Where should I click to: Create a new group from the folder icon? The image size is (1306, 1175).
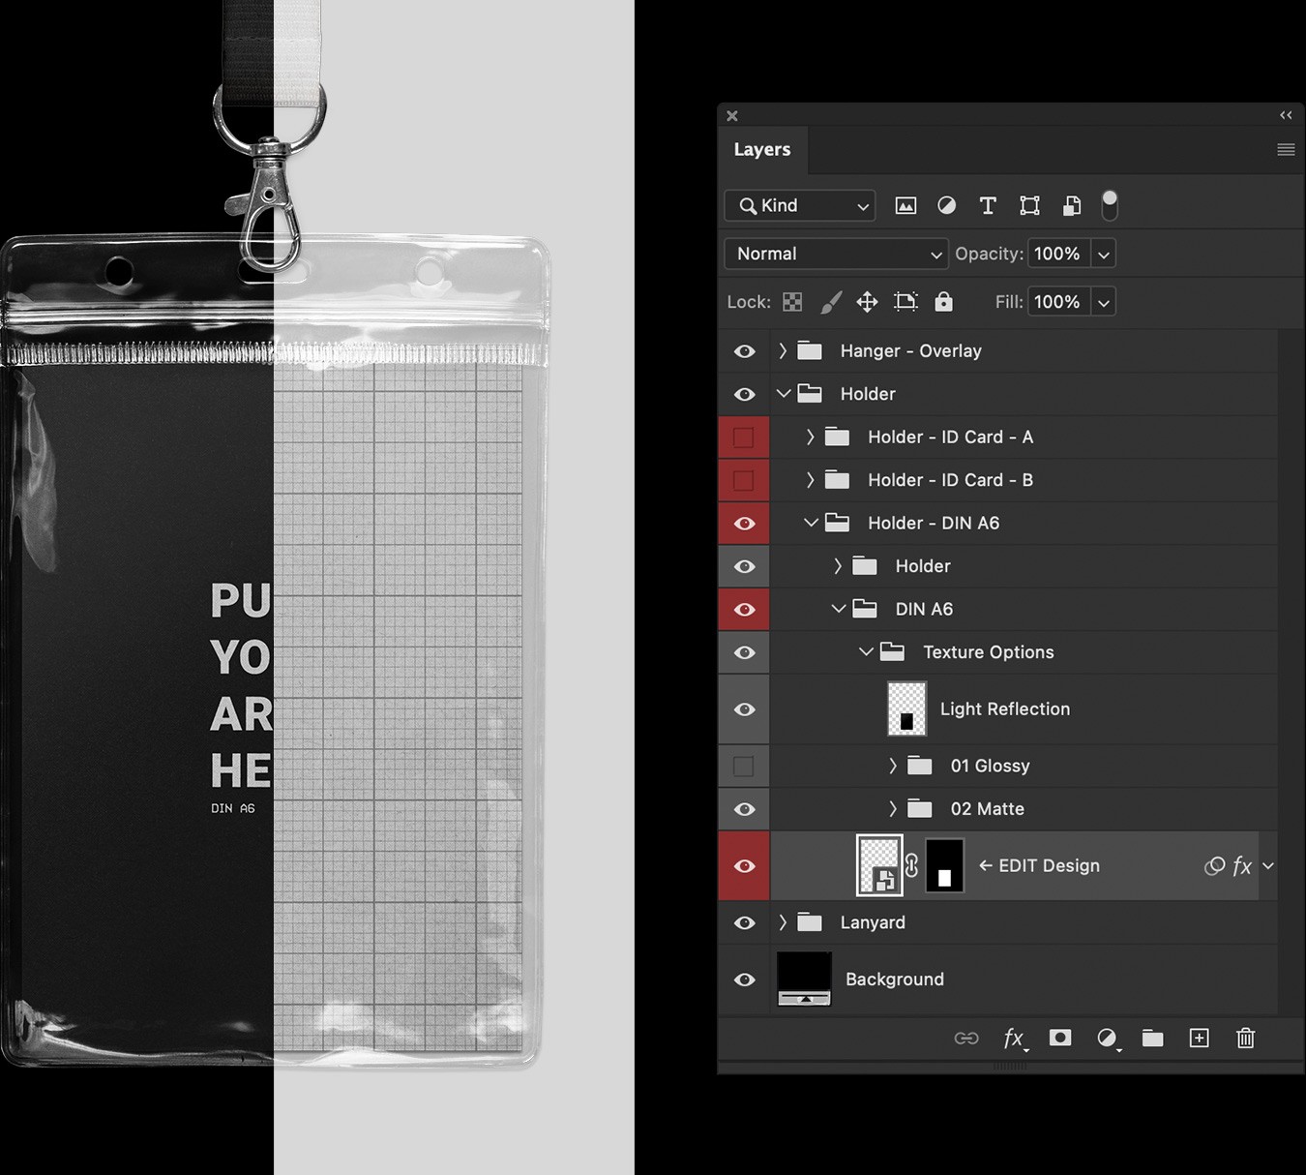coord(1152,1038)
